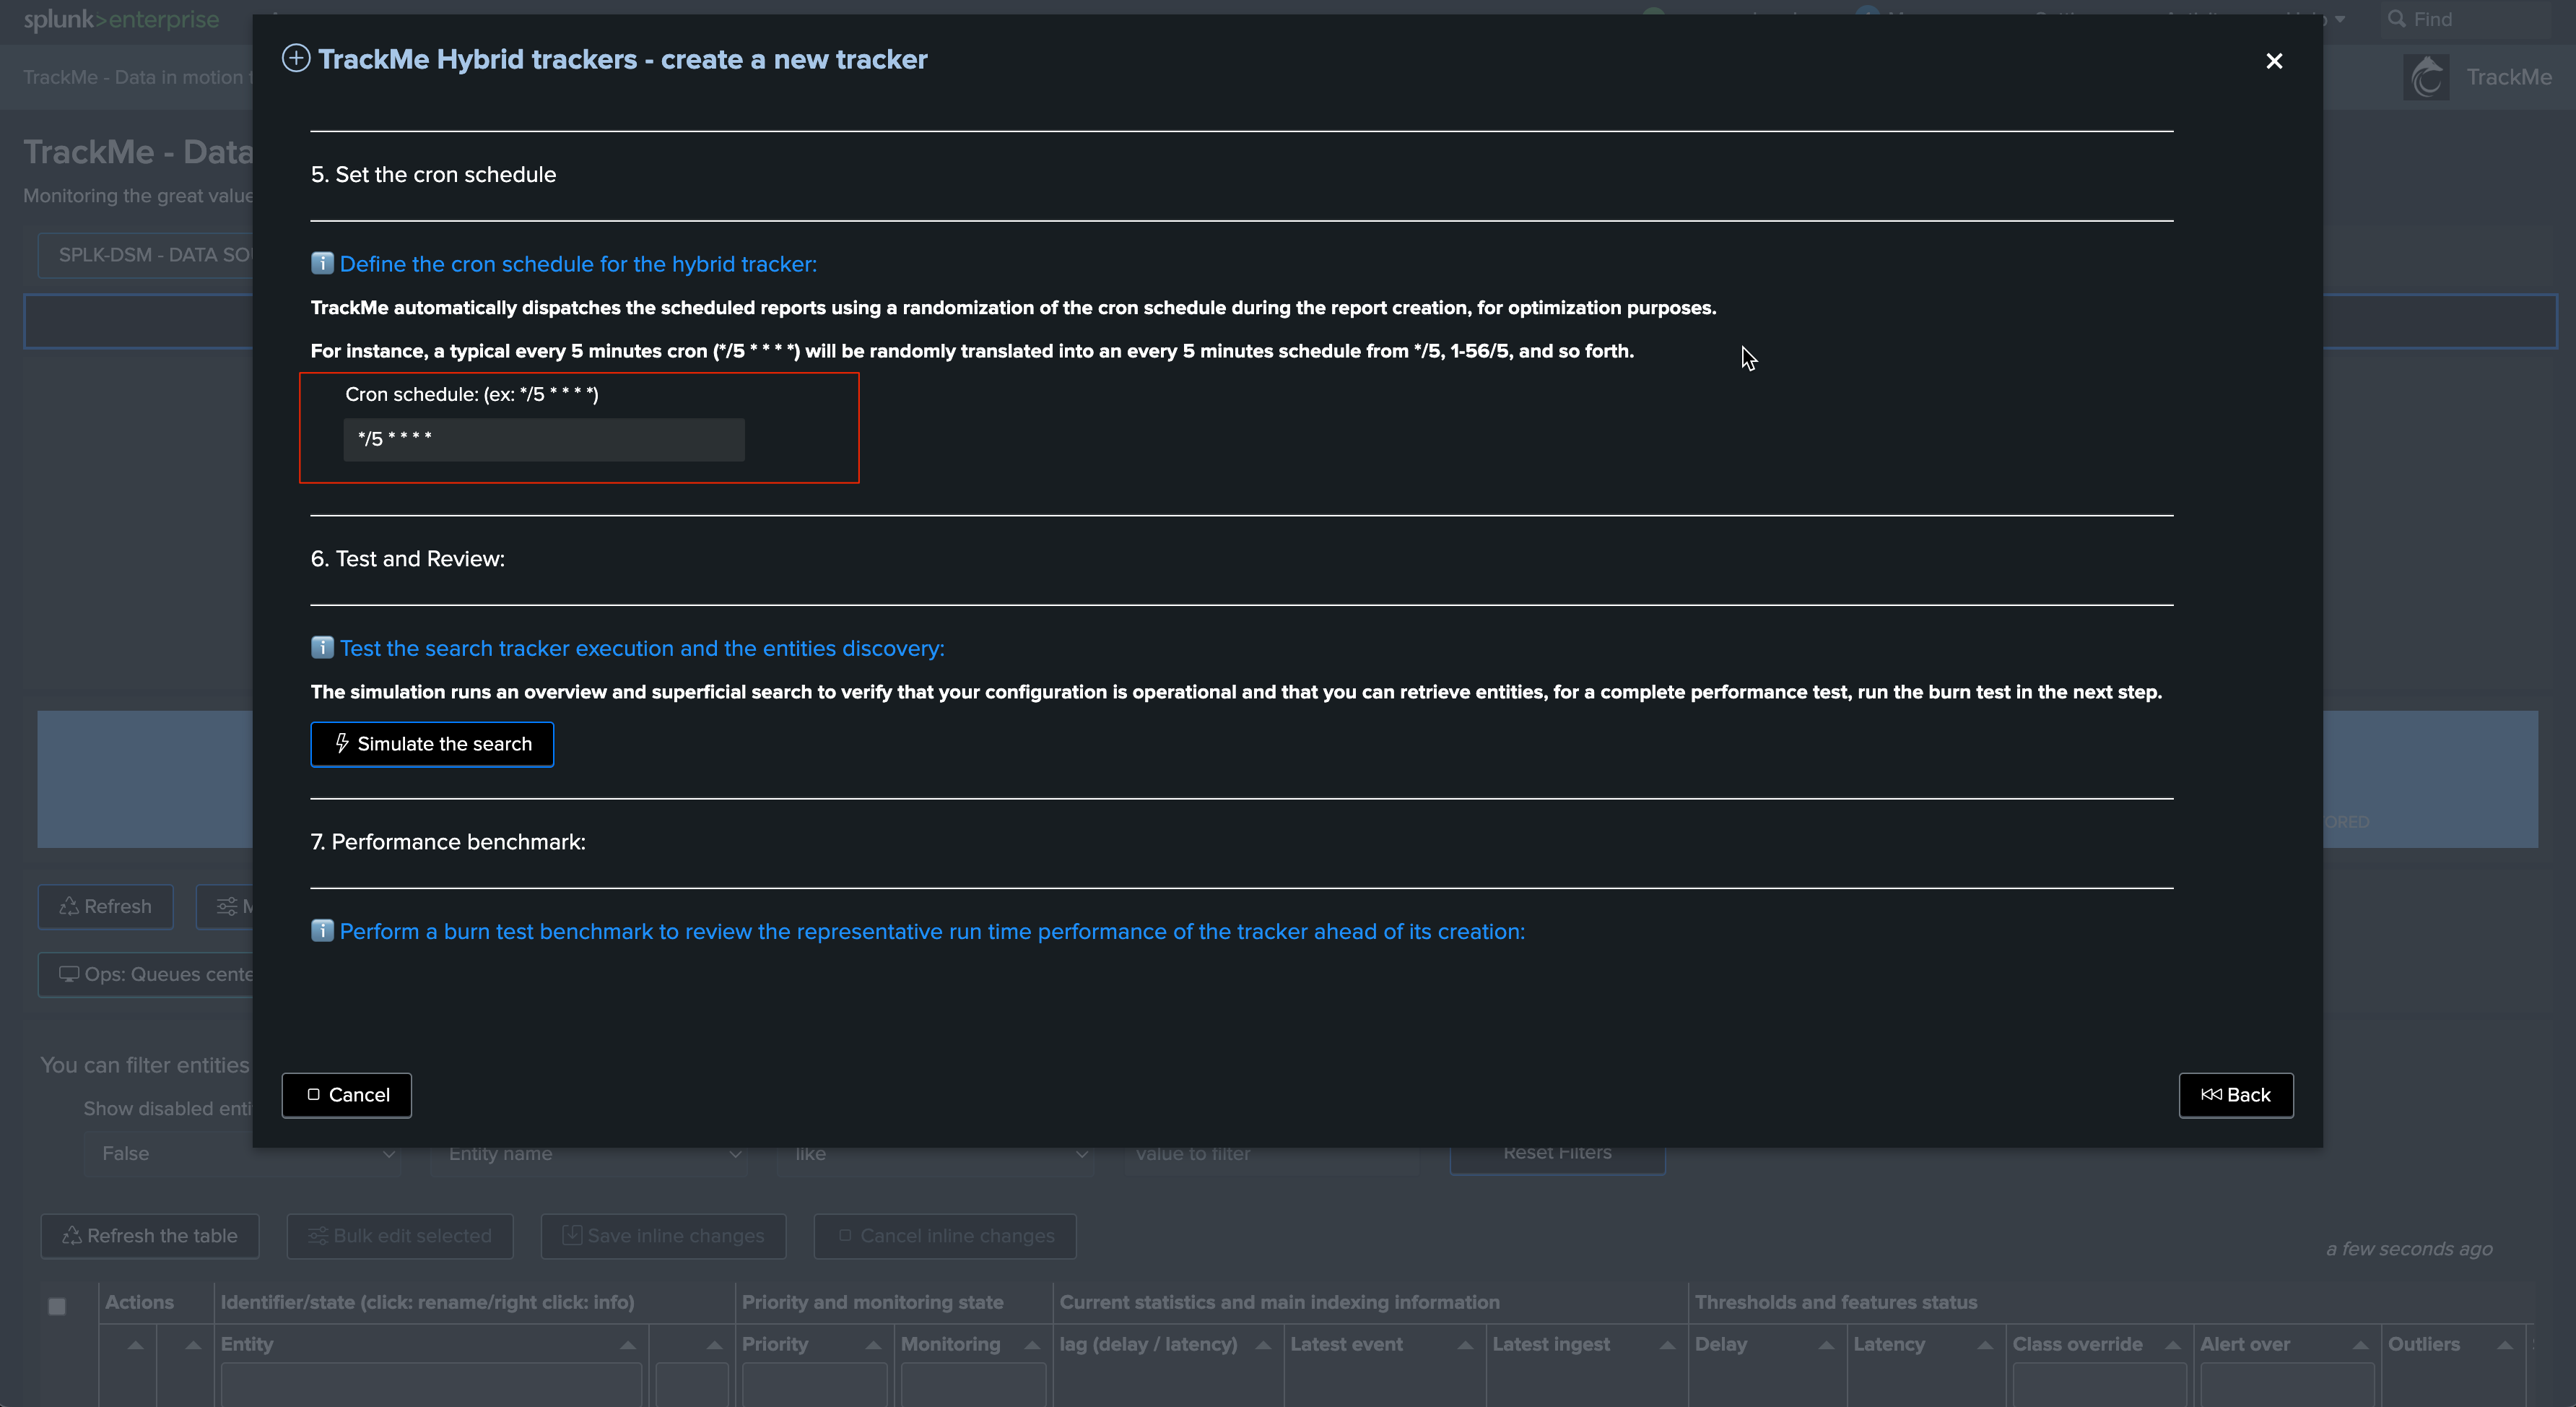Click the Priority column filter box

click(x=814, y=1386)
